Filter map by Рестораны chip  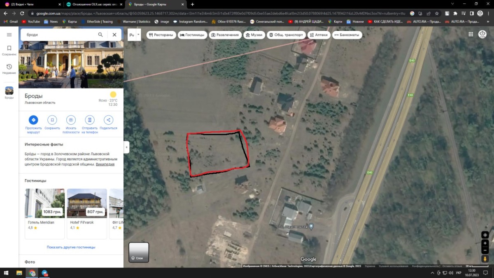tap(161, 35)
